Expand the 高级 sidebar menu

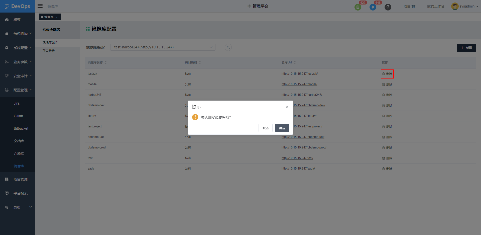[18, 207]
